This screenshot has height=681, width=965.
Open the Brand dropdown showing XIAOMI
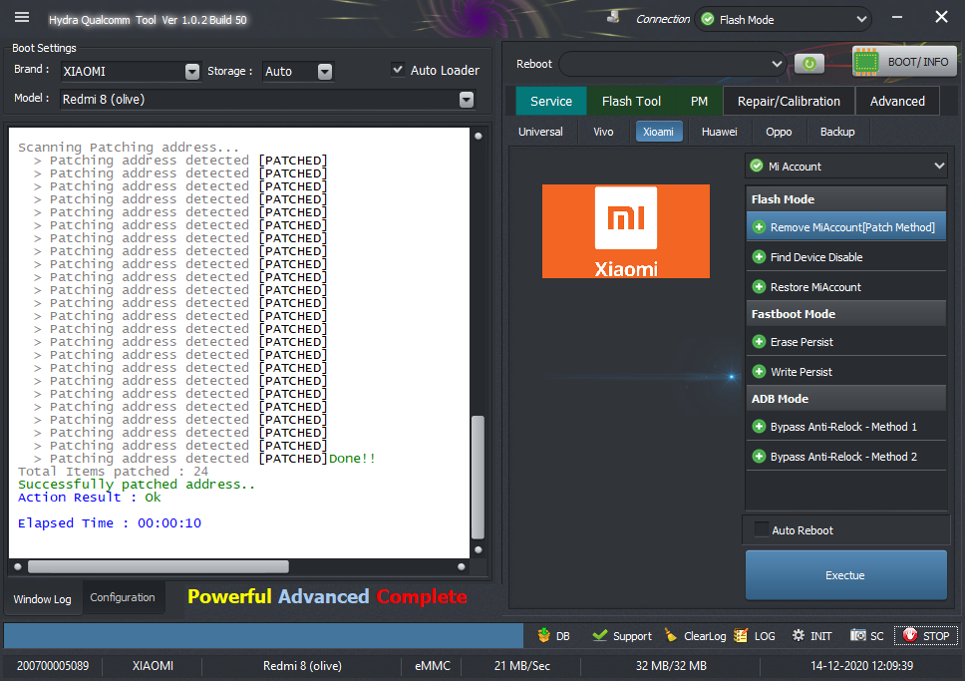point(131,72)
